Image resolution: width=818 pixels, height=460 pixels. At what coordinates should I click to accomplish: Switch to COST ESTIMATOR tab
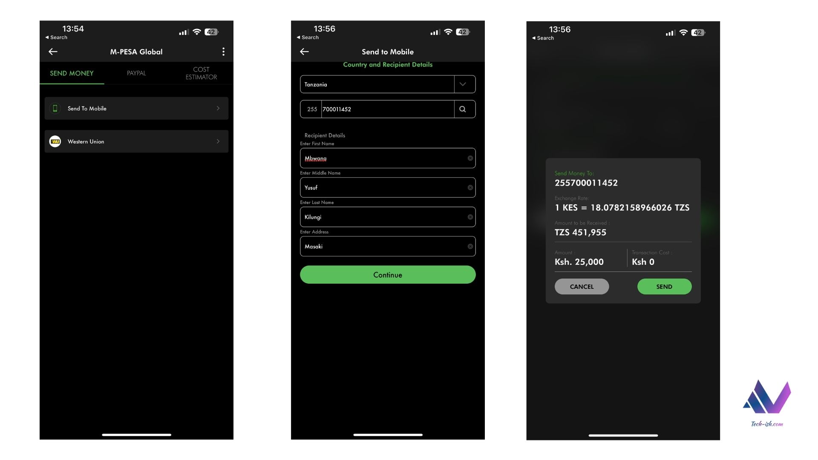(x=201, y=73)
